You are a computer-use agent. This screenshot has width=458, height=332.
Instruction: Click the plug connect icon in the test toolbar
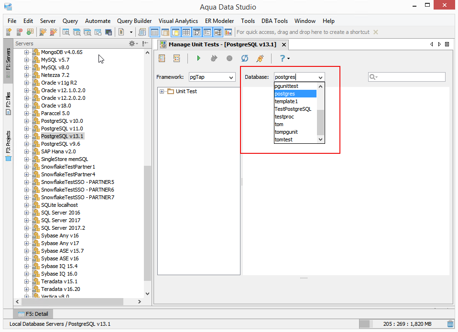[260, 58]
